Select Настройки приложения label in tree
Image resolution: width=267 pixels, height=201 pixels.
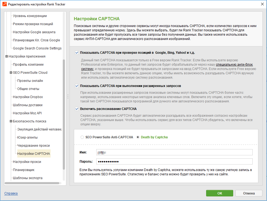click(27, 56)
